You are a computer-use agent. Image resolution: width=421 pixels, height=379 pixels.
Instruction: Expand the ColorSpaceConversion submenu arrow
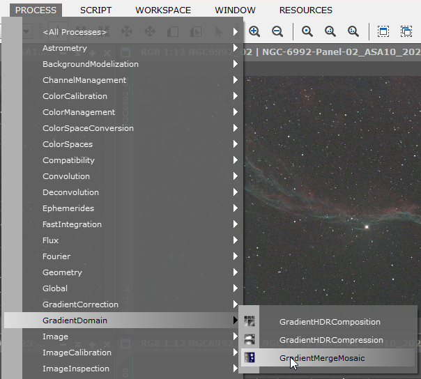coord(236,128)
